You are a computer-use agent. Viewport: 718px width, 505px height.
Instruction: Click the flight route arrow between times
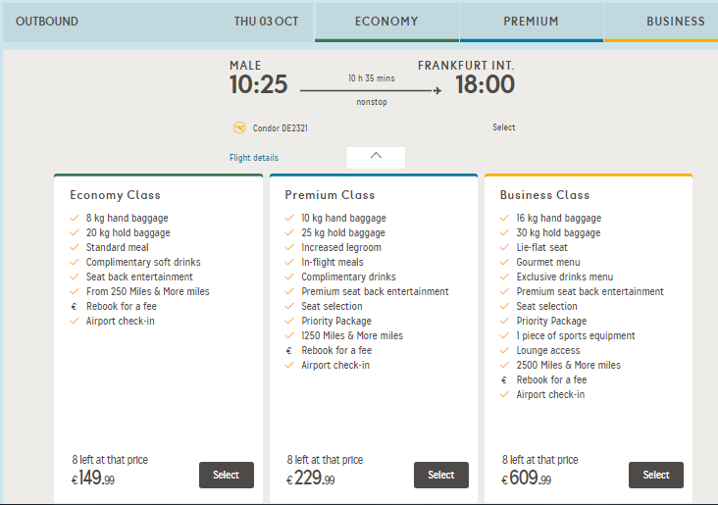tap(371, 90)
